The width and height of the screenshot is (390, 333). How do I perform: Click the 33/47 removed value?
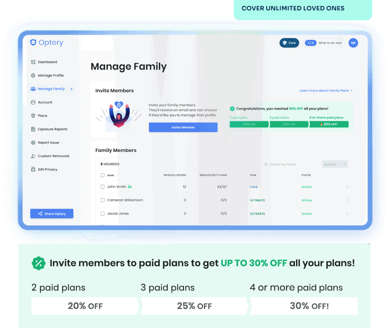point(222,186)
